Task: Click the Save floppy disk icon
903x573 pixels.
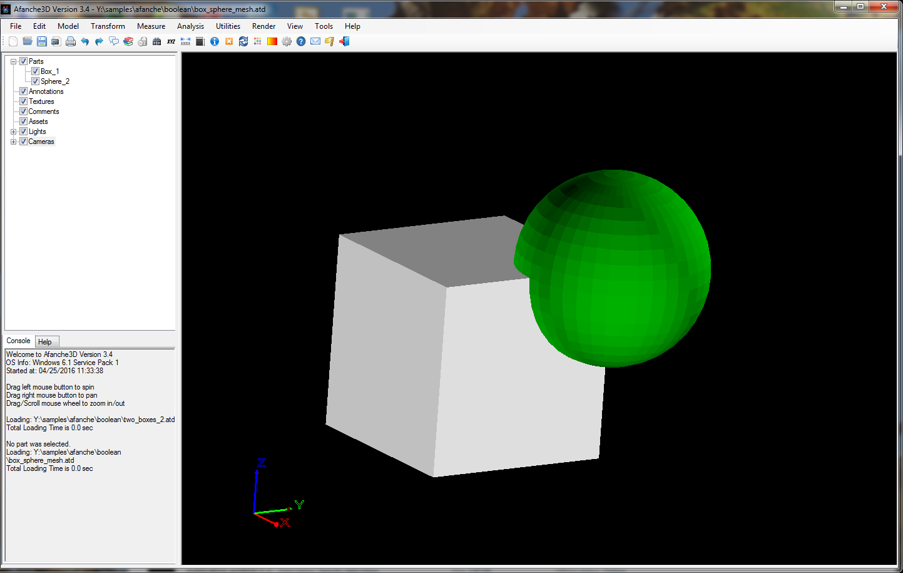Action: 42,41
